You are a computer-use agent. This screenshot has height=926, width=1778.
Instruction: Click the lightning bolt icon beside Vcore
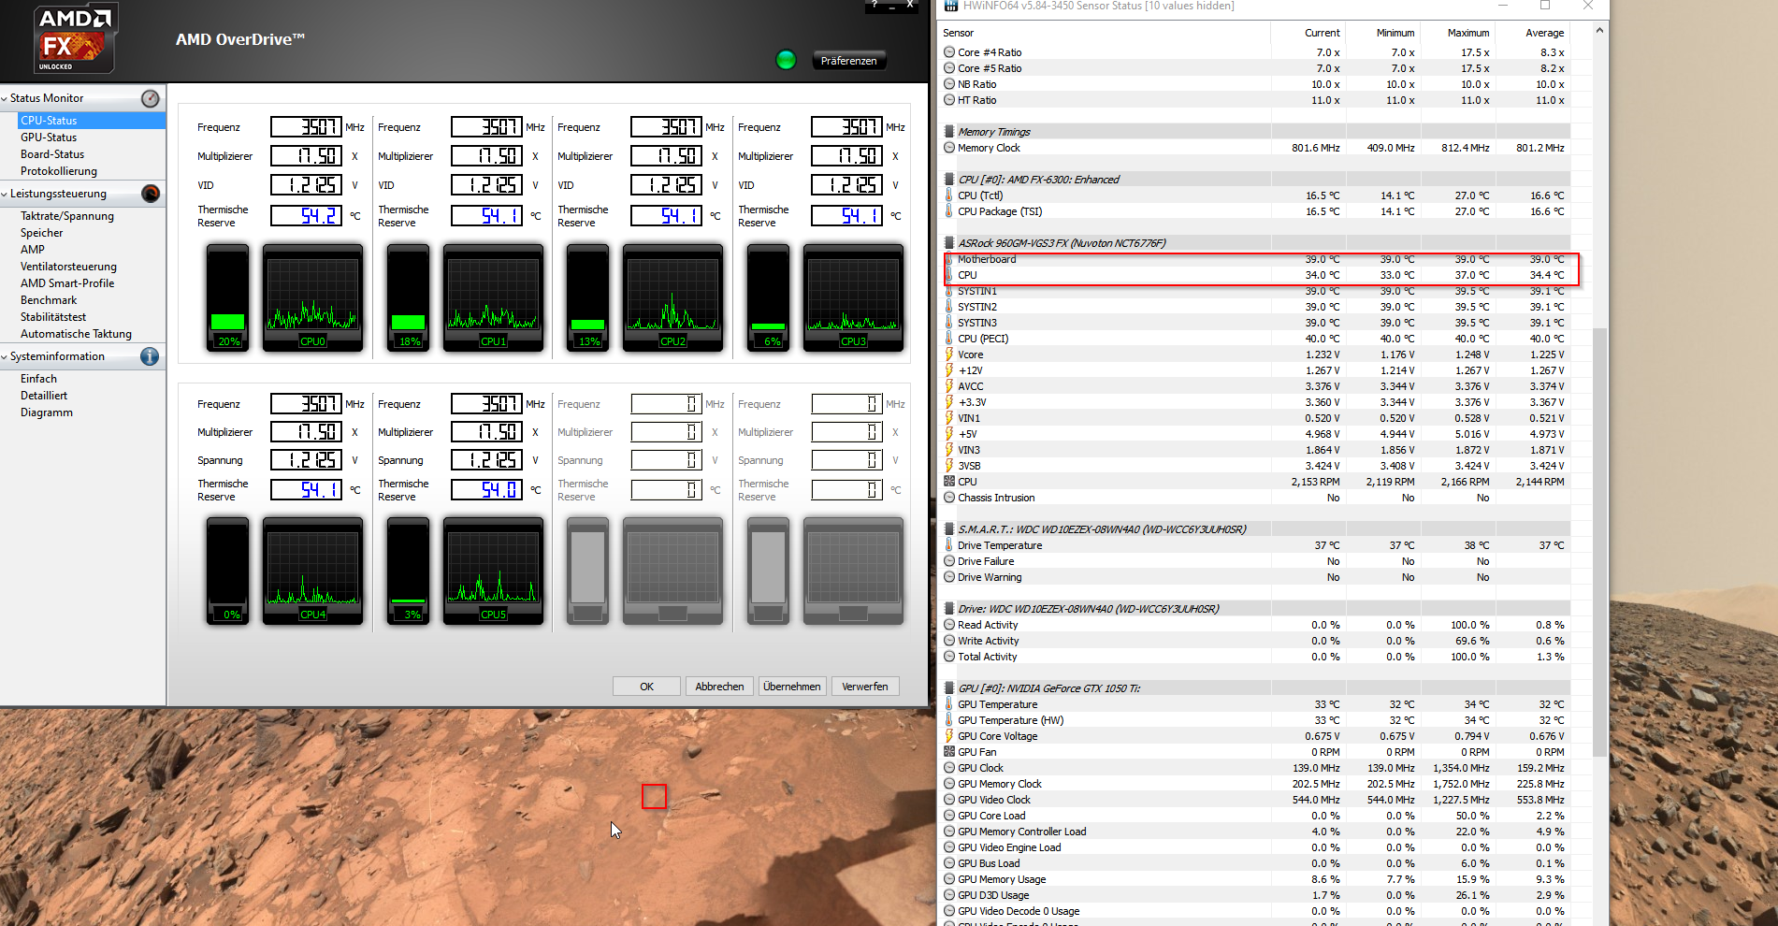pos(949,354)
